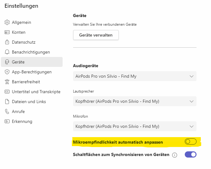Open the Benachrichtigungen settings page
This screenshot has width=211, height=169.
[x=31, y=52]
